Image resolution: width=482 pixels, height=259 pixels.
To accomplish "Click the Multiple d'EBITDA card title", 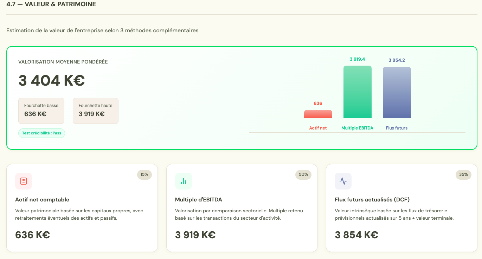I will (199, 200).
